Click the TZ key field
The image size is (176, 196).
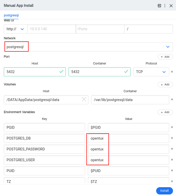(x=44, y=180)
